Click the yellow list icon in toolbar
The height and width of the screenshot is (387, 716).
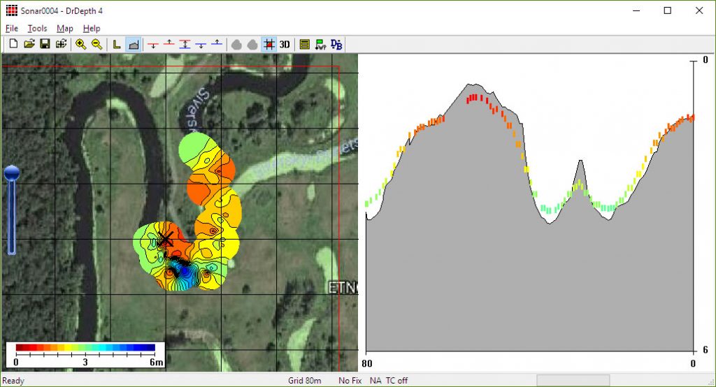(x=305, y=44)
